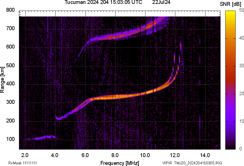Viewport: 244px width, 166px height.
Task: Click the 700 range tick label
Action: 10,28
